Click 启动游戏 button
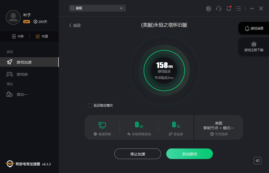Screen dimensions: 269x173 tap(189, 154)
